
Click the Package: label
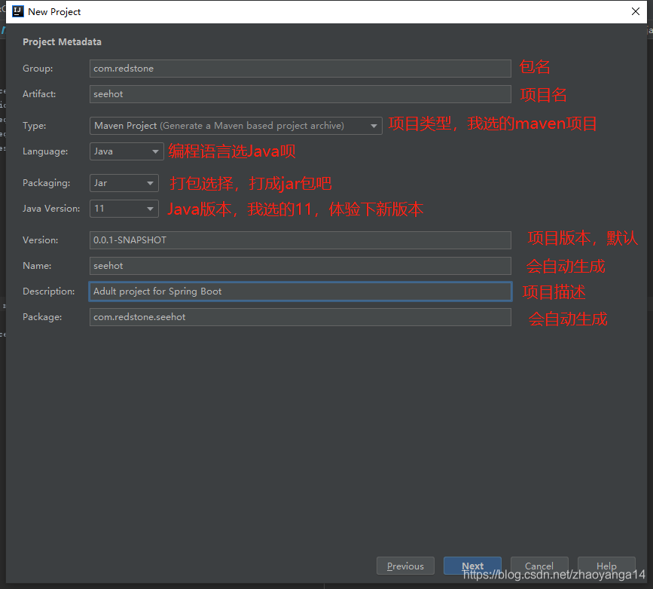click(42, 317)
